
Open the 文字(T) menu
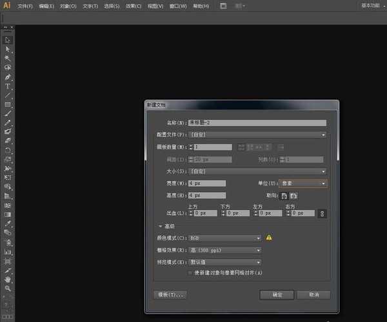pyautogui.click(x=90, y=6)
